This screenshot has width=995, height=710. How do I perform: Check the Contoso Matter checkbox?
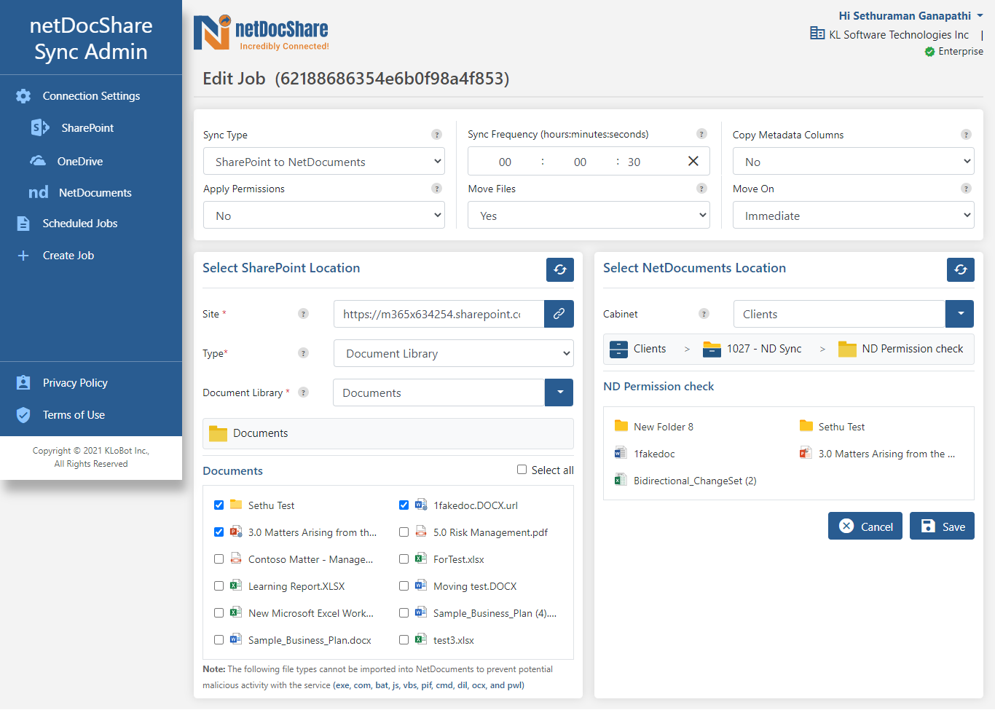219,559
